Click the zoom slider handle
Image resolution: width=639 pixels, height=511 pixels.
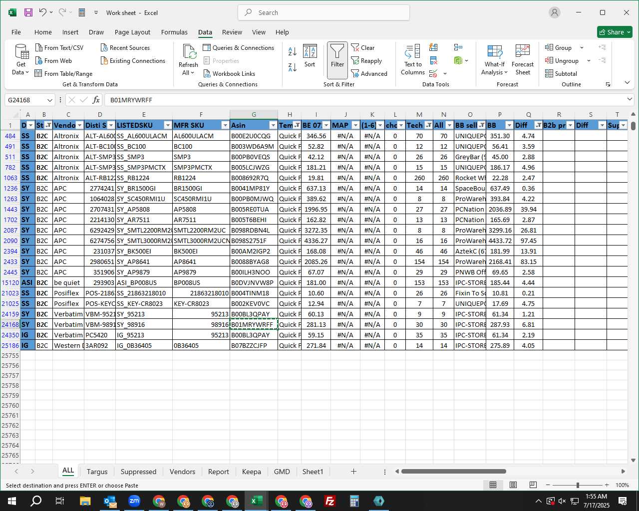(578, 485)
